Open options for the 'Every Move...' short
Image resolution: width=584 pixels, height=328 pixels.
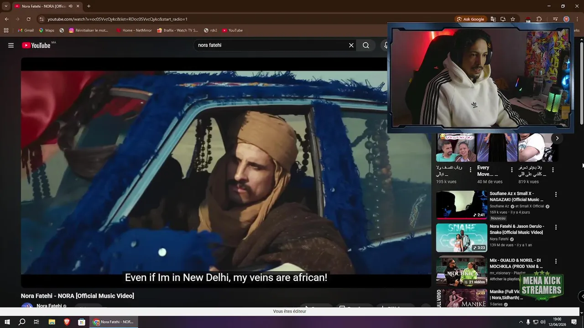(x=511, y=170)
